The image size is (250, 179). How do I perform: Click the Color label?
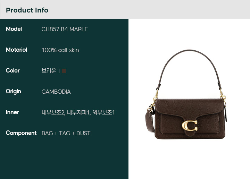tap(13, 70)
